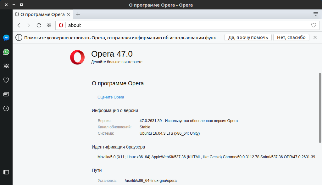Click the 'О программе Opera' page heading
The width and height of the screenshot is (322, 185).
pyautogui.click(x=118, y=83)
